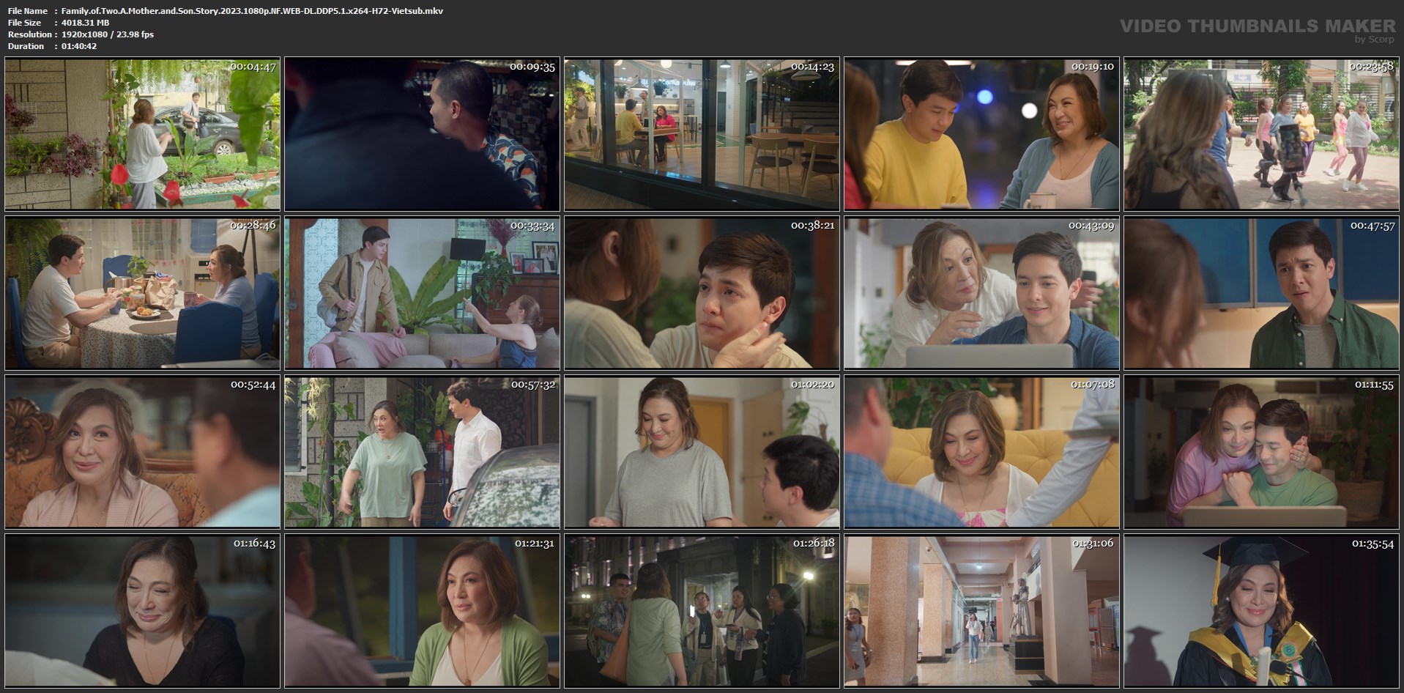Select the thumbnail stamped 00:04:47
Viewport: 1404px width, 693px height.
pos(142,135)
